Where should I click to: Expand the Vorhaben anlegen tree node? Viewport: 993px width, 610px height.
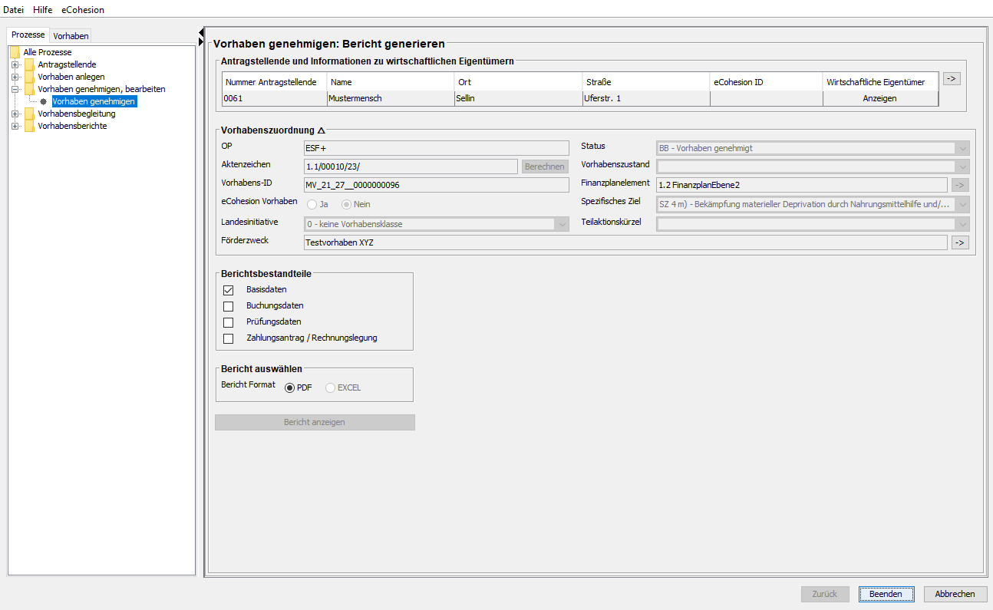(15, 77)
